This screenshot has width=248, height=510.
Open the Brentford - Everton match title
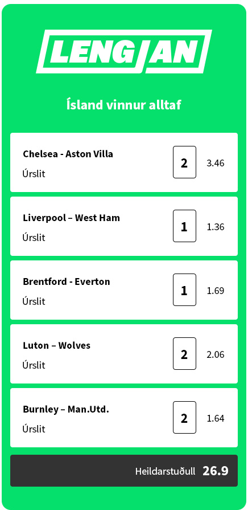pyautogui.click(x=66, y=281)
